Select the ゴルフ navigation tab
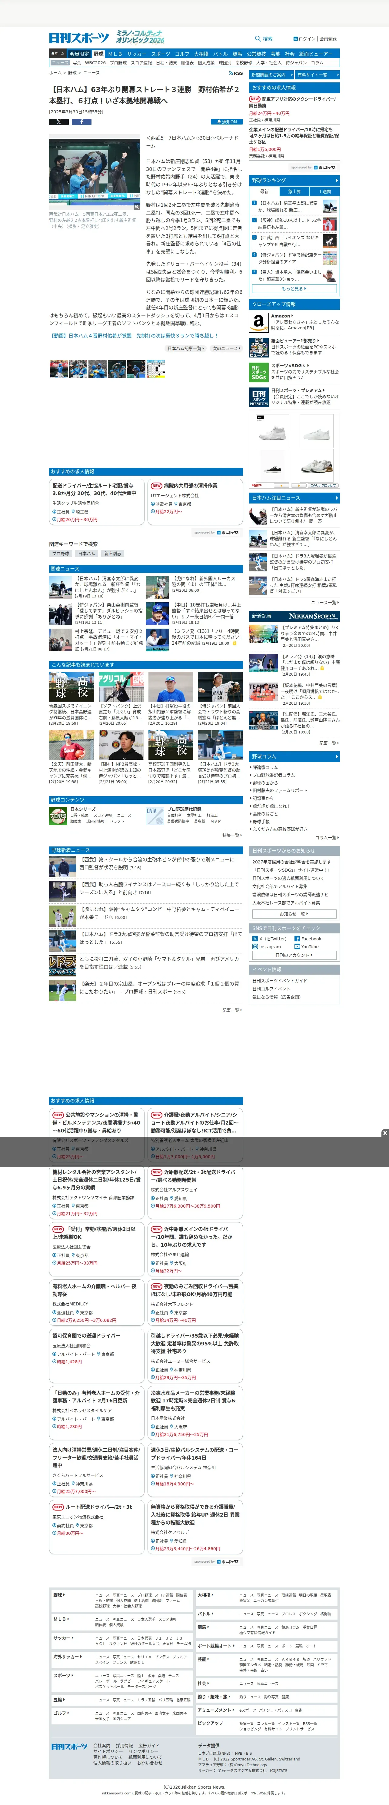Screen dimensions: 389x1805 tap(182, 53)
